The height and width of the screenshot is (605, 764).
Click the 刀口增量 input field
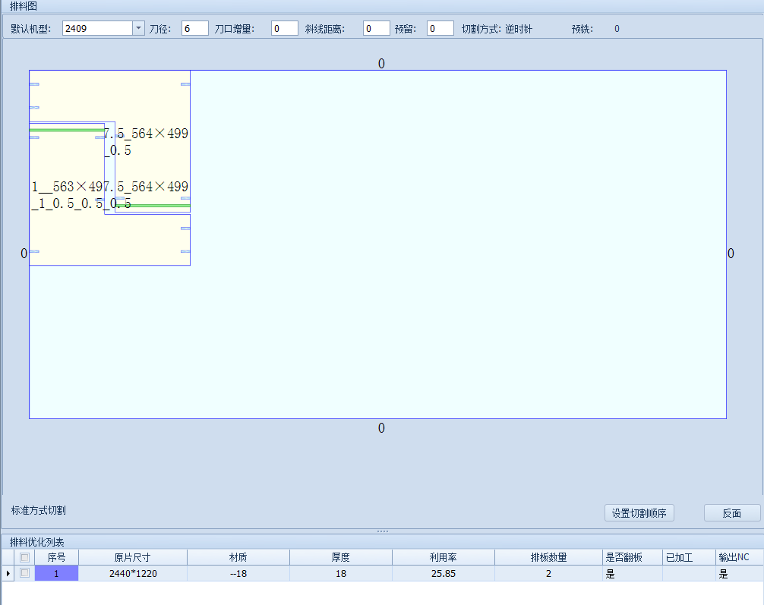coord(284,29)
